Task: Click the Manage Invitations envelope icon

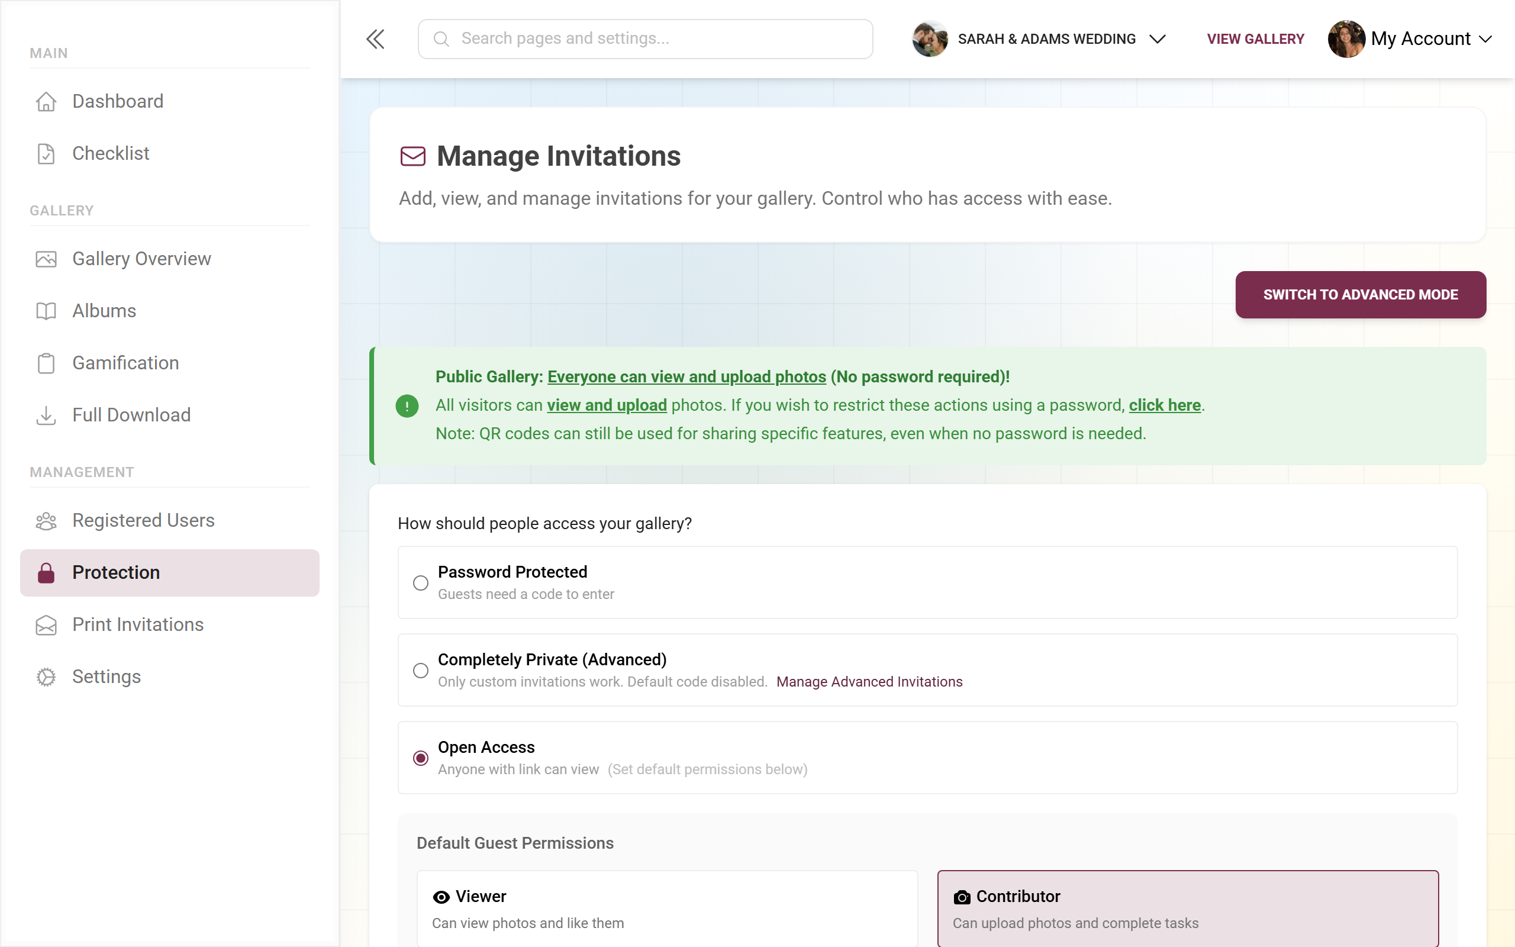Action: click(412, 156)
